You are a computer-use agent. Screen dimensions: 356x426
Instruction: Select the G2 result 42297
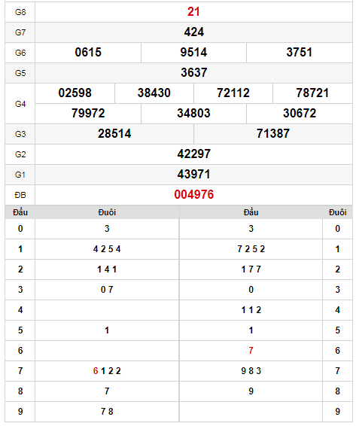(193, 154)
